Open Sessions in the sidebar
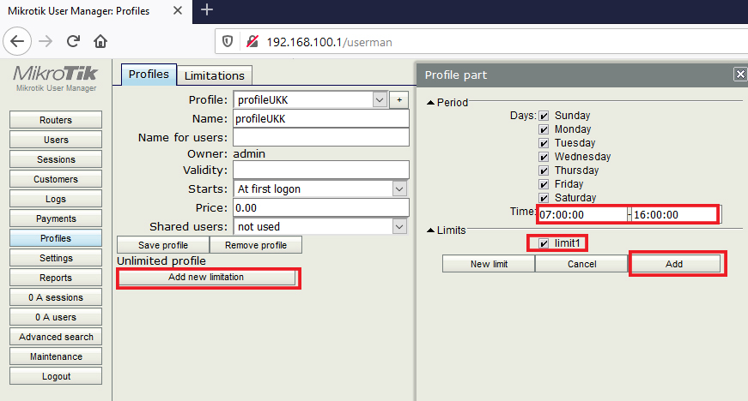 point(56,159)
